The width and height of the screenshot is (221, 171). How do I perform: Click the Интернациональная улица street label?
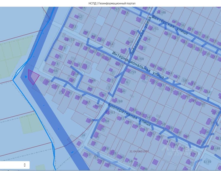[138, 65]
